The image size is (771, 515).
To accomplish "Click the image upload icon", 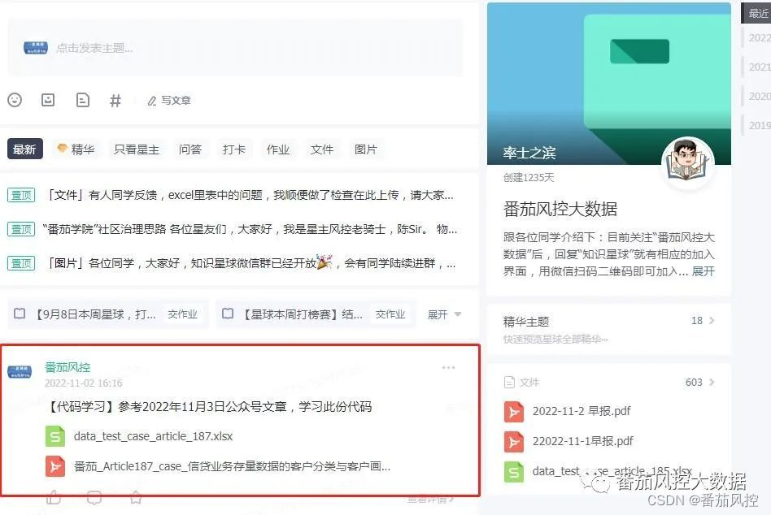I will coord(48,100).
